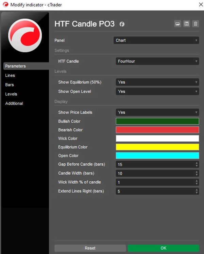Select the Additional tab in sidebar
This screenshot has height=254, width=204.
(14, 103)
